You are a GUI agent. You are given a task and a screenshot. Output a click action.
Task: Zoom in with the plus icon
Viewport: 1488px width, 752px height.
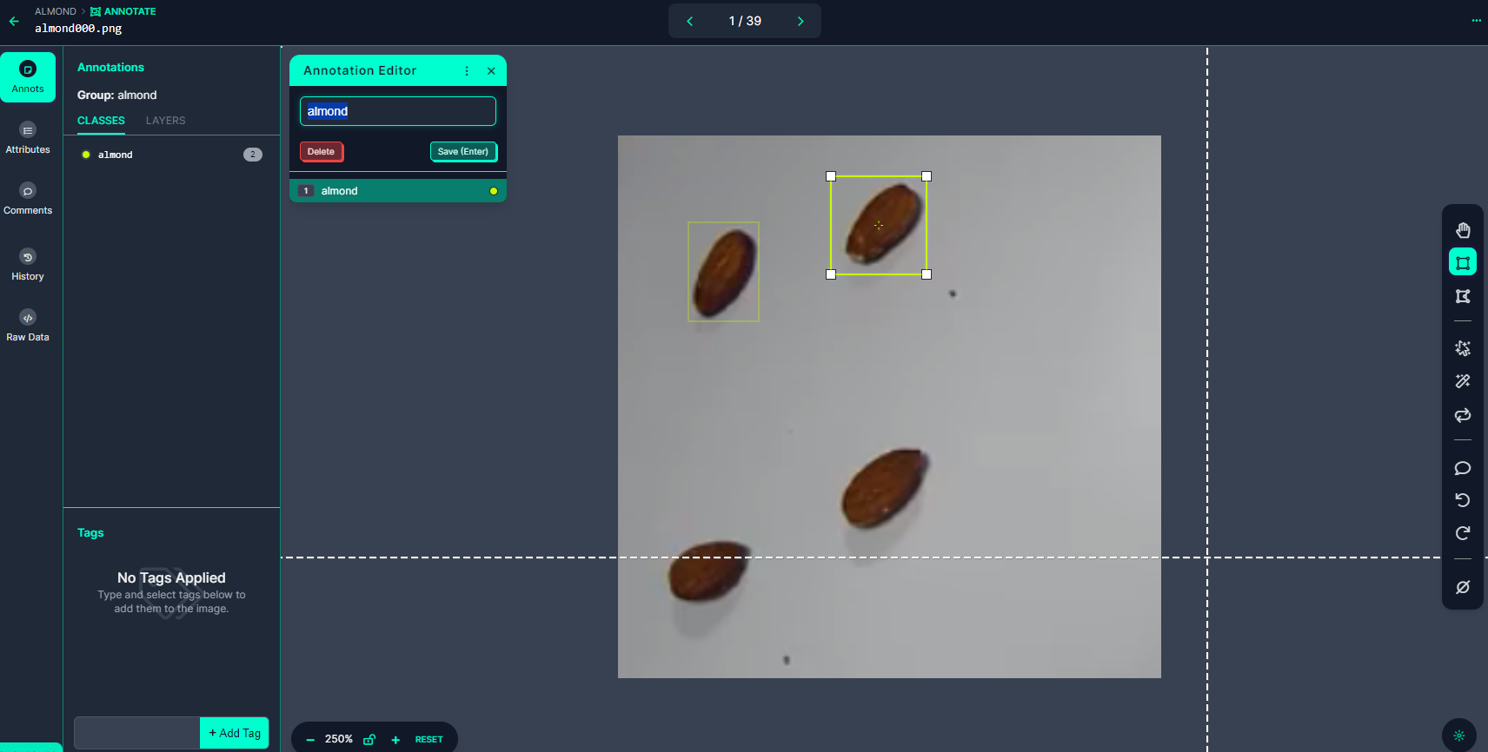[395, 740]
